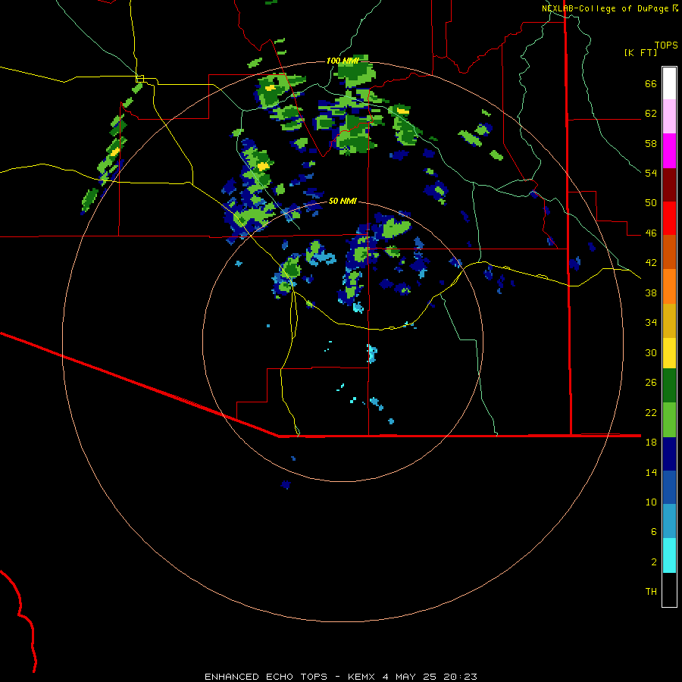Select the "42" legend value
This screenshot has height=682, width=682.
[651, 262]
